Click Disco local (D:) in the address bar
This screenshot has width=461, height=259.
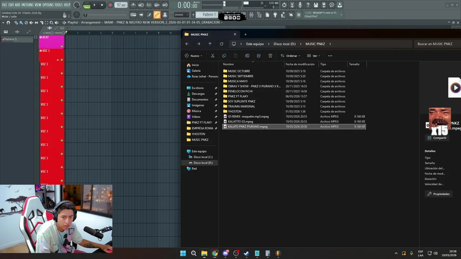[x=285, y=44]
